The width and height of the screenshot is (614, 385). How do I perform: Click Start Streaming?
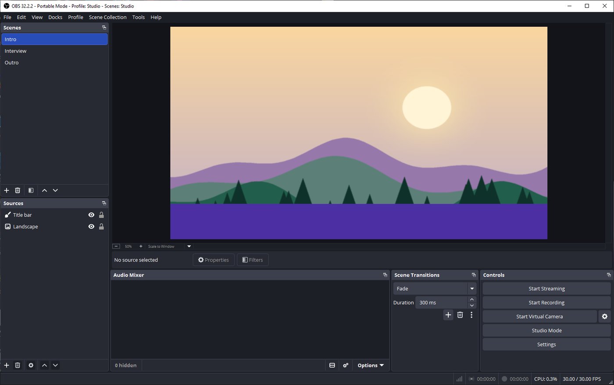pyautogui.click(x=546, y=288)
